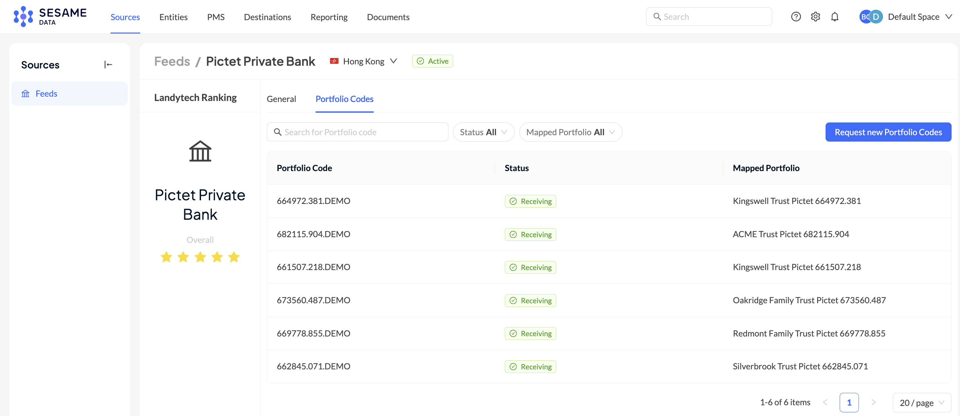Open the Hong Kong region dropdown

363,61
